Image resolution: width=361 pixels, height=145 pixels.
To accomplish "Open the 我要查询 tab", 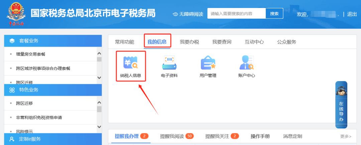I will pos(222,42).
